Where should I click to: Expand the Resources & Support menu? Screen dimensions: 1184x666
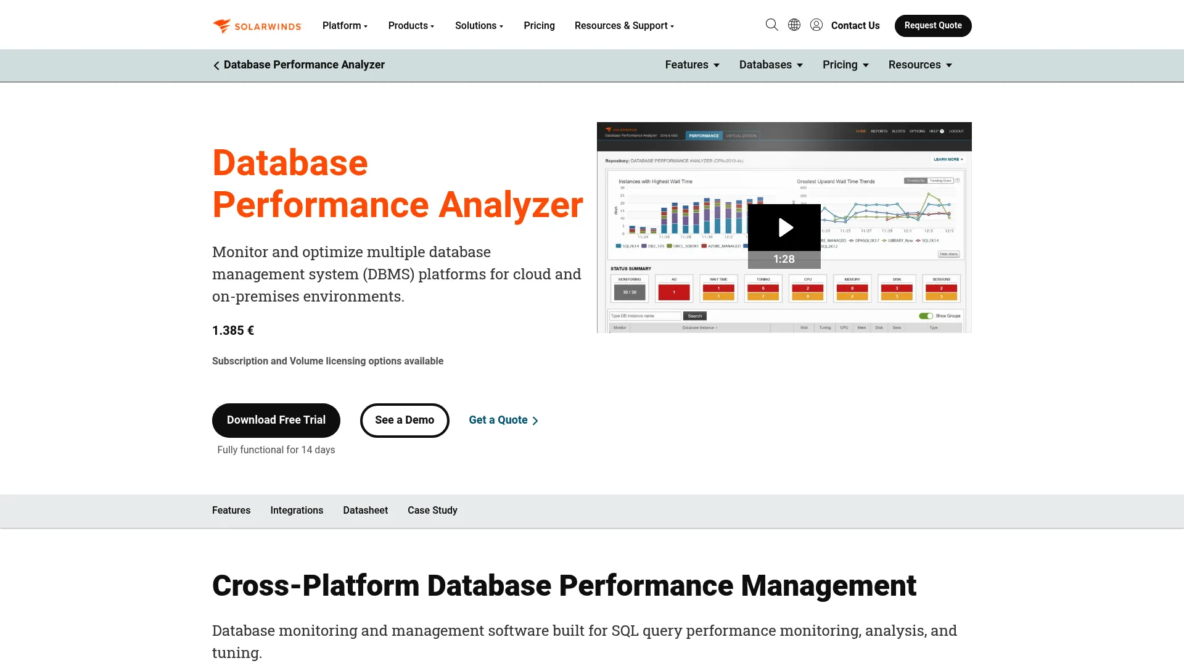624,25
